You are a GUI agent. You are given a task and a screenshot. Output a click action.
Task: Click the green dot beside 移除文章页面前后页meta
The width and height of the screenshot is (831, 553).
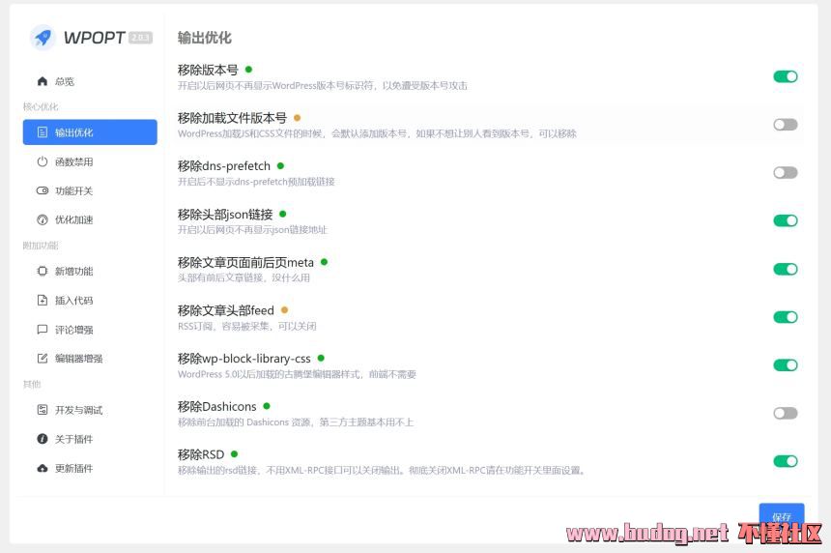[x=324, y=262]
